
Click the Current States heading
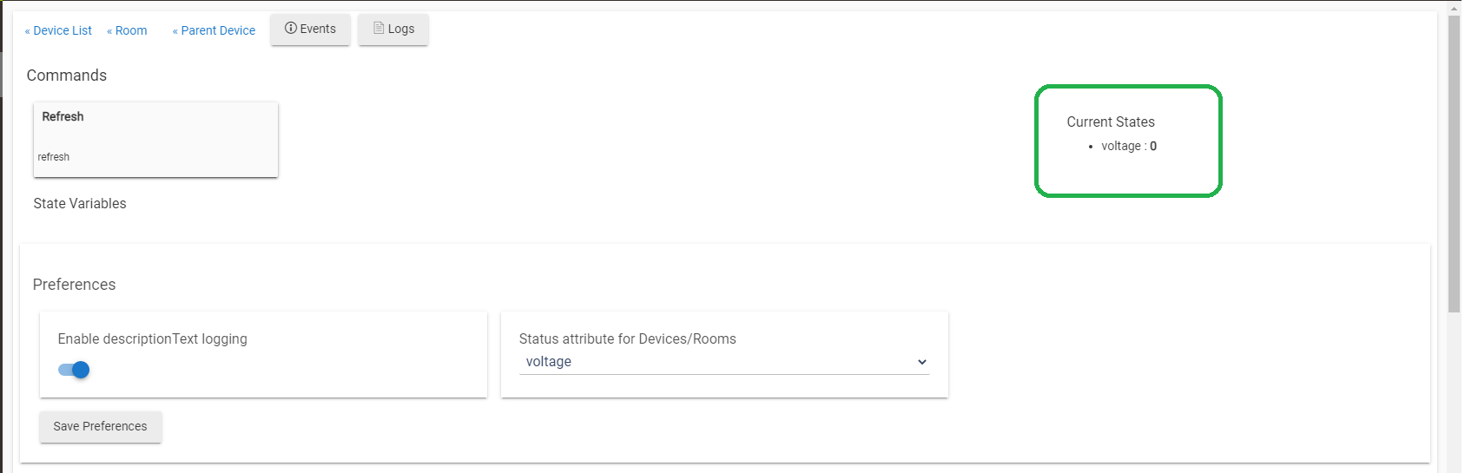pyautogui.click(x=1111, y=122)
